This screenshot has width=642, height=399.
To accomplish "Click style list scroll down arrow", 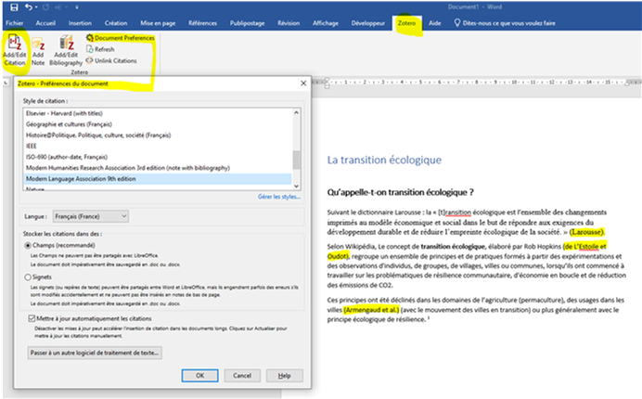I will click(297, 187).
